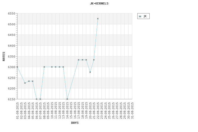Viewport: 198px width, 132px height.
Task: Click the RATES axis label
Action: [4, 56]
